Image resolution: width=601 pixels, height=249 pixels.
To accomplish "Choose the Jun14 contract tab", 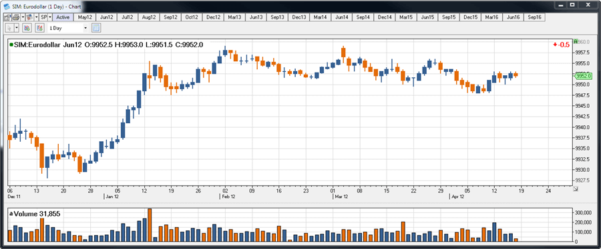I will (341, 17).
